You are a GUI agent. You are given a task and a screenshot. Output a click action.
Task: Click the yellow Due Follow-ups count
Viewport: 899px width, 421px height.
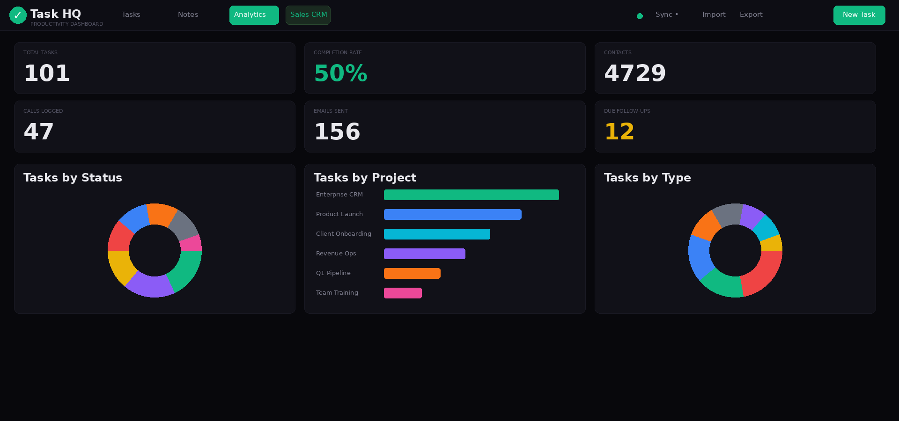click(x=619, y=131)
